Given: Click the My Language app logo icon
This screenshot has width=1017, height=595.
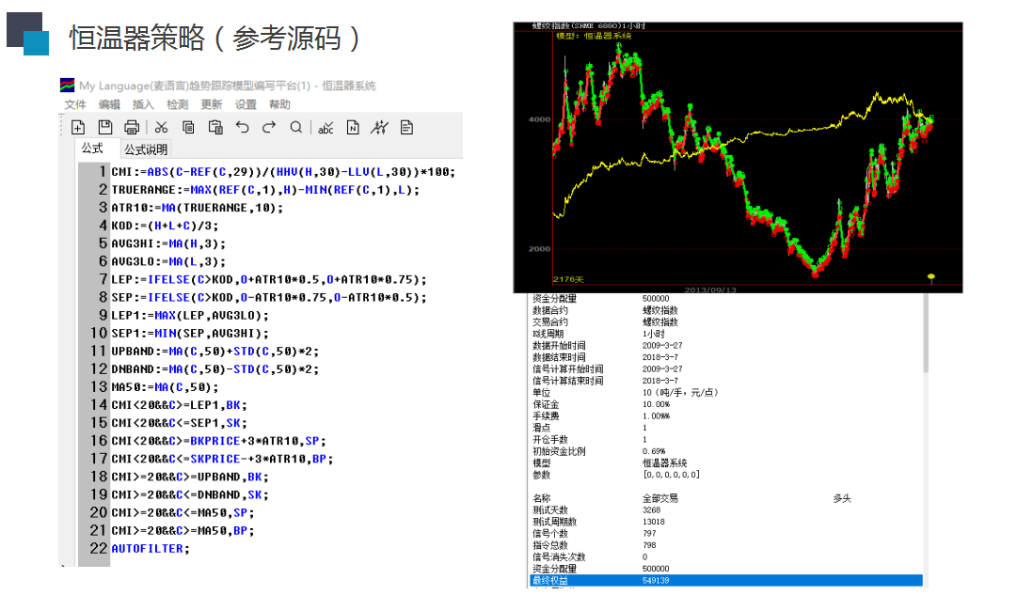Looking at the screenshot, I should tap(67, 85).
